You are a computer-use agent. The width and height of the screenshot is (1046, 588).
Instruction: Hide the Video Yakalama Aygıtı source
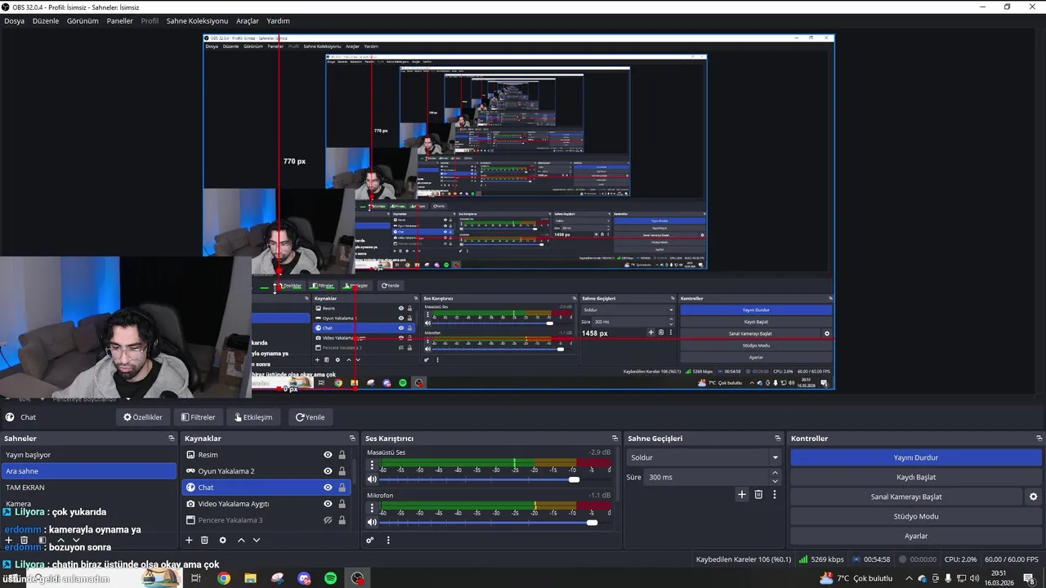pyautogui.click(x=328, y=504)
